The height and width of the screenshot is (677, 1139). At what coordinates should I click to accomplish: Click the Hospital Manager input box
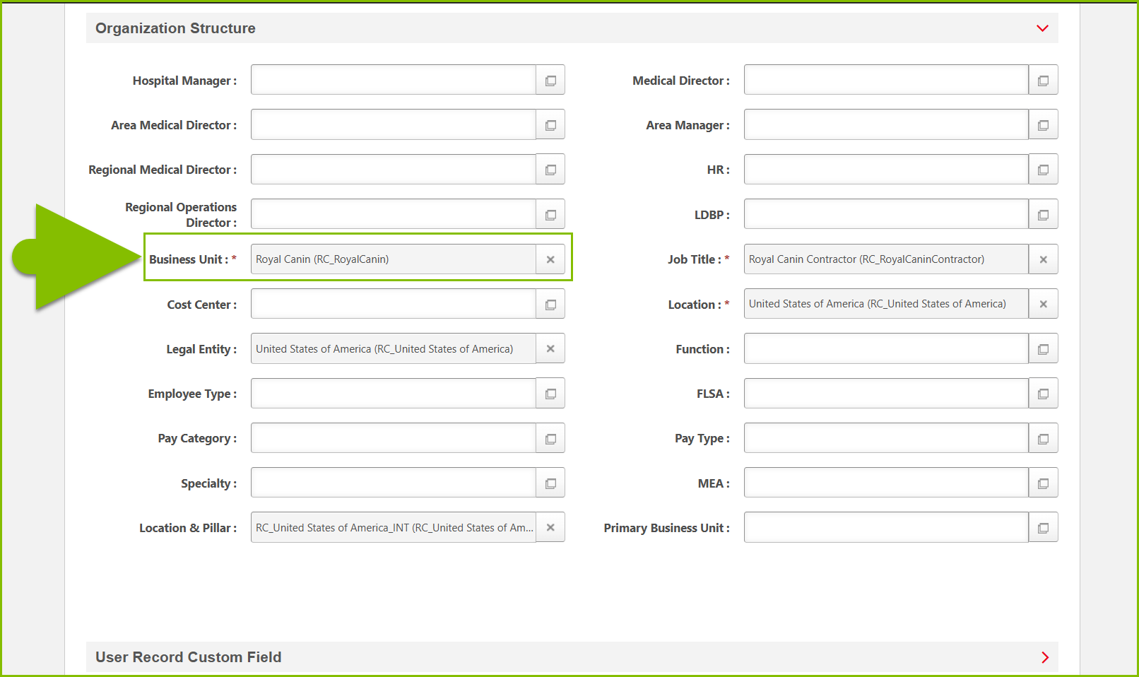pyautogui.click(x=393, y=80)
